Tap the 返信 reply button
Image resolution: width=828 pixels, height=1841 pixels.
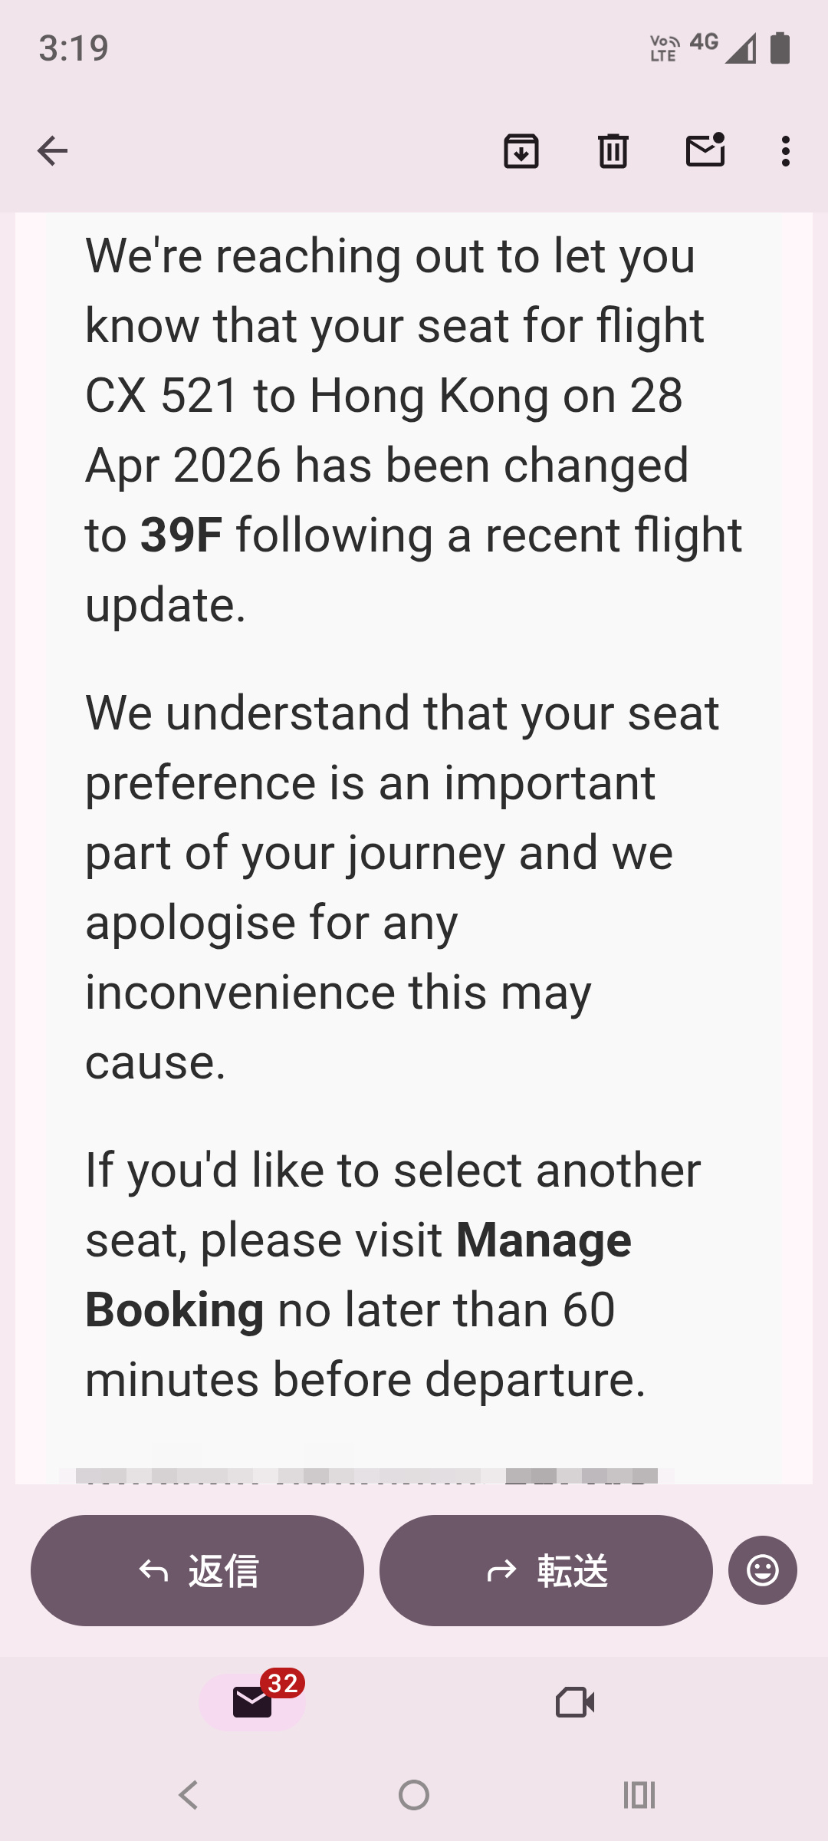197,1570
